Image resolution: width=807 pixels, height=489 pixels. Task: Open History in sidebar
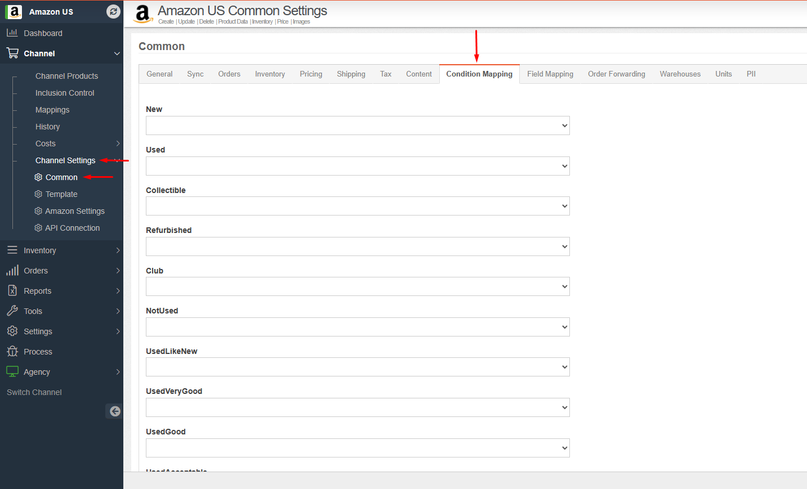pyautogui.click(x=47, y=127)
